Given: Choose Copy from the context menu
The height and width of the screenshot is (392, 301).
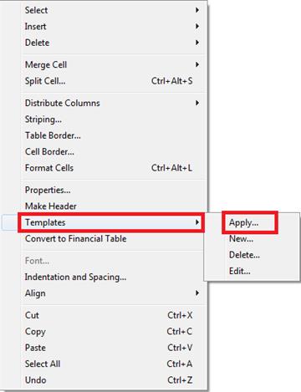Looking at the screenshot, I should coord(111,332).
